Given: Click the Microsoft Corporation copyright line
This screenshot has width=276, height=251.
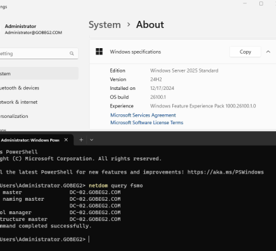Looking at the screenshot, I should [x=81, y=159].
